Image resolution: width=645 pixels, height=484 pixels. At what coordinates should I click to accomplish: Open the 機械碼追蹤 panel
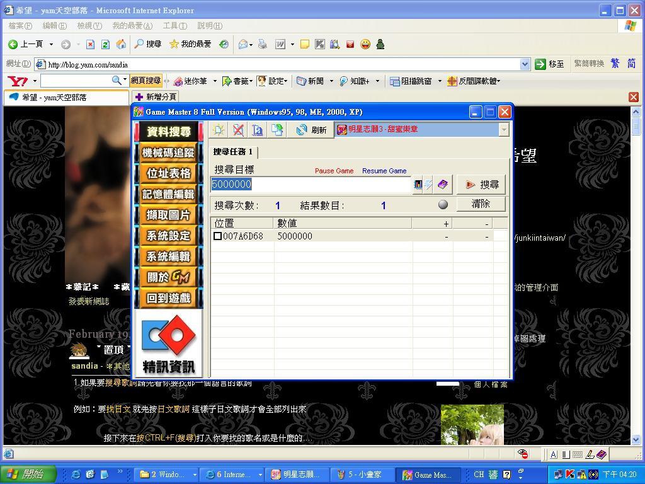[x=169, y=153]
